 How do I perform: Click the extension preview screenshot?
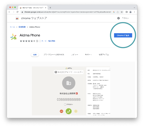pos(71,91)
